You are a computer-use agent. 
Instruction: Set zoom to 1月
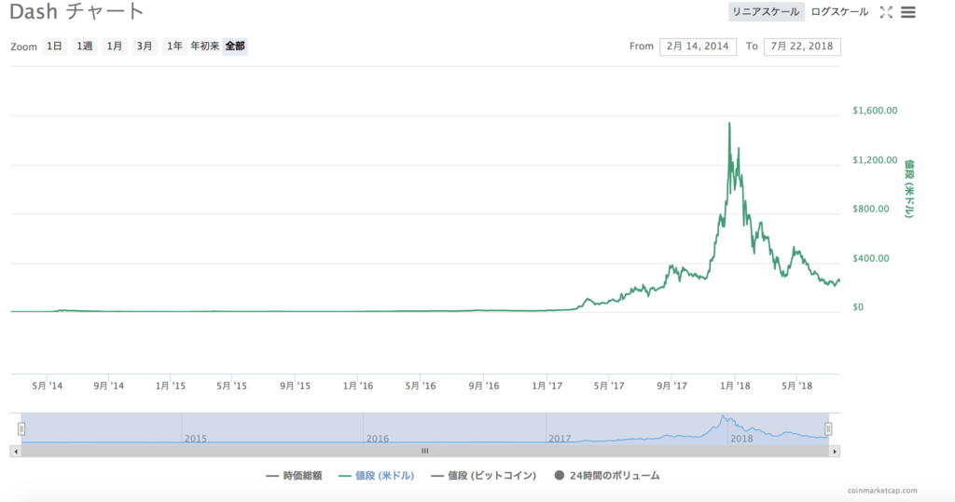click(115, 47)
